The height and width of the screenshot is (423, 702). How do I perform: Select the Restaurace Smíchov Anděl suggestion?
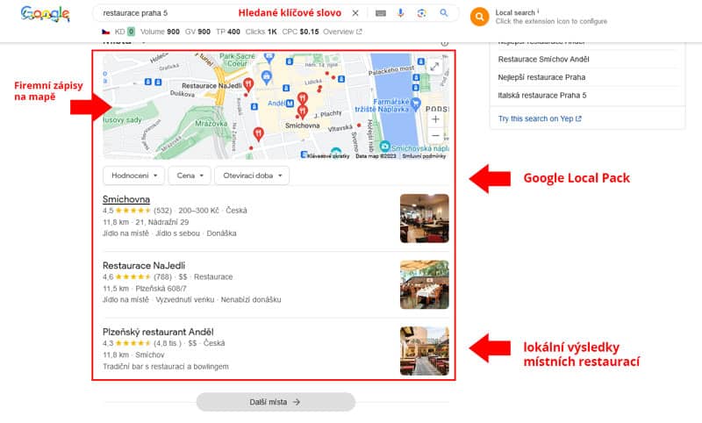coord(543,59)
